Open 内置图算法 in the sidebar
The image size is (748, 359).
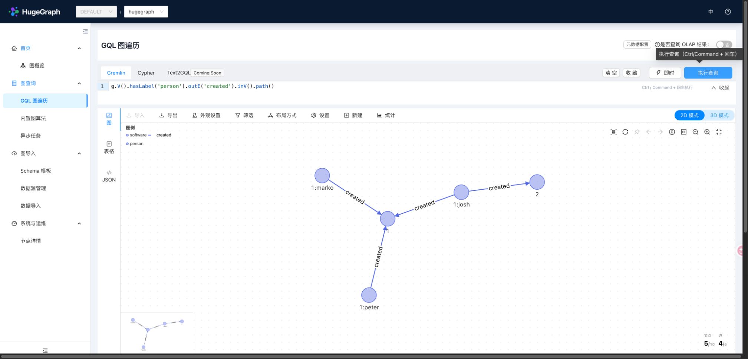(33, 118)
